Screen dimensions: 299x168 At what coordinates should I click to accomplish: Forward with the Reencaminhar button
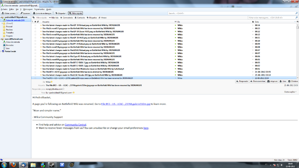pos(257,81)
